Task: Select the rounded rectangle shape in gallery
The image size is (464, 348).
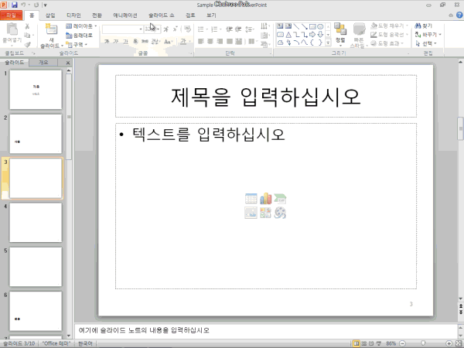Action: [x=280, y=35]
